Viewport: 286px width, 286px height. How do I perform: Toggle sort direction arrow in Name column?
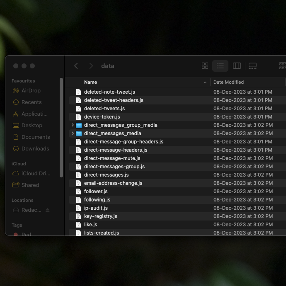click(205, 82)
